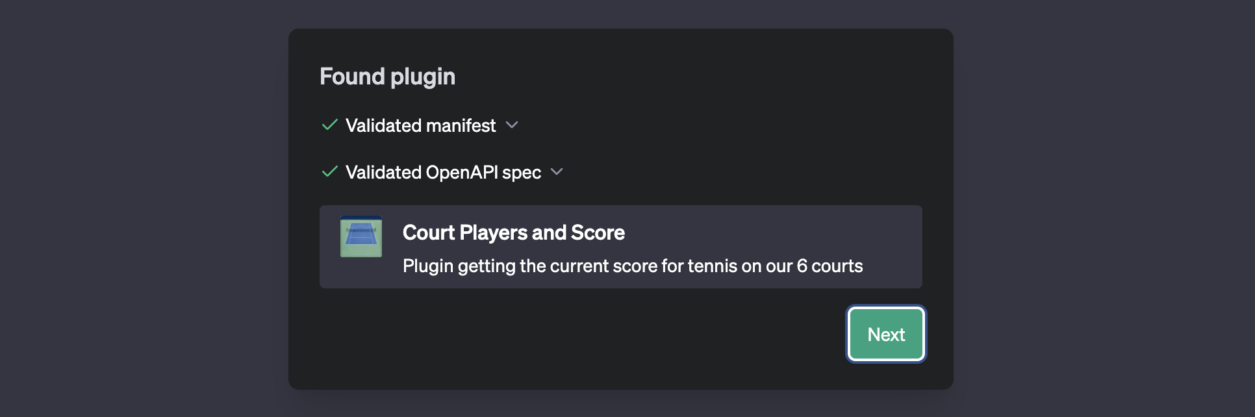Click the word "Players" in plugin title
Screen dimensions: 1255x417
pos(493,233)
